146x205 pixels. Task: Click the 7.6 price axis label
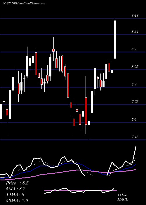tap(134, 119)
